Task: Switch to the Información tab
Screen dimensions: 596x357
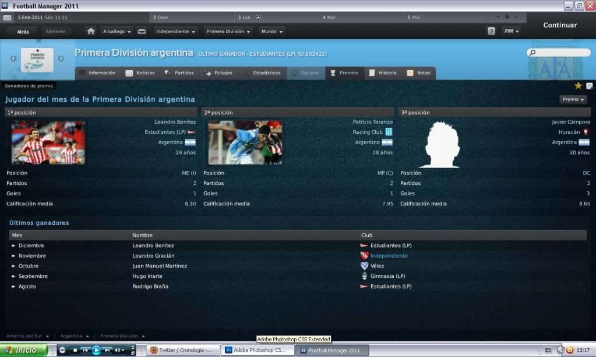Action: 97,73
